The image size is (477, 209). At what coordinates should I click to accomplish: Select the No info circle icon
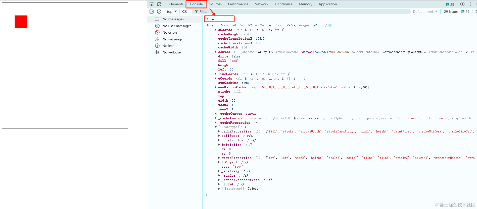point(157,46)
